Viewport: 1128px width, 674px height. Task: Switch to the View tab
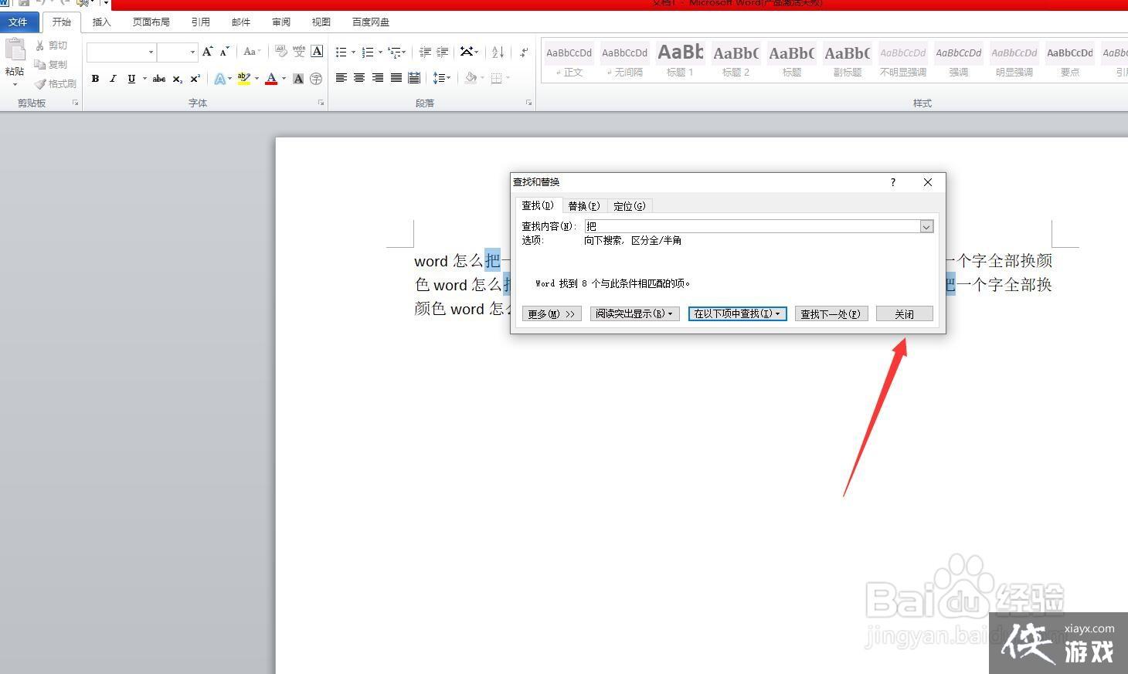pos(321,22)
